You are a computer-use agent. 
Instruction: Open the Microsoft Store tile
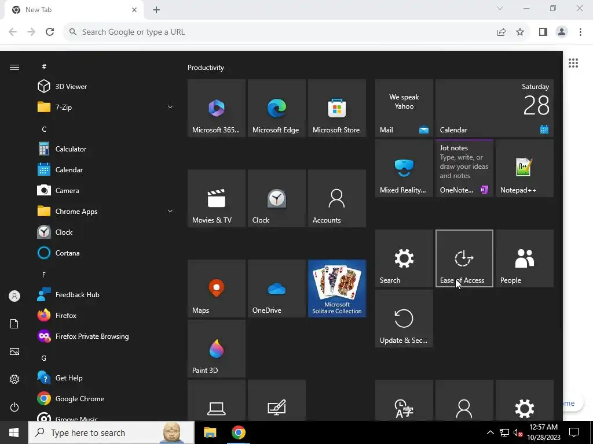(x=337, y=108)
